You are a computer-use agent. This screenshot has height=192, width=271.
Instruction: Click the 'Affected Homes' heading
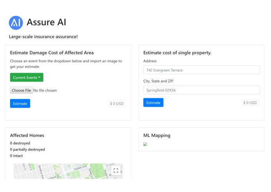(27, 135)
